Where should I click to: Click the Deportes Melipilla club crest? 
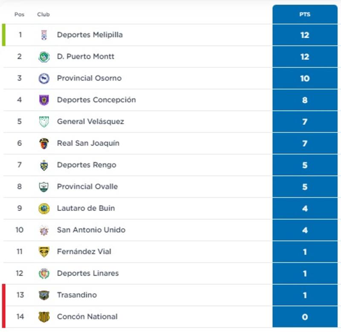coord(45,35)
